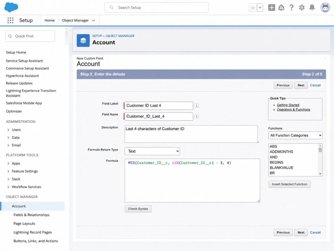334x251 pixels.
Task: Open Commerce Setup Assistant
Action: tap(27, 68)
